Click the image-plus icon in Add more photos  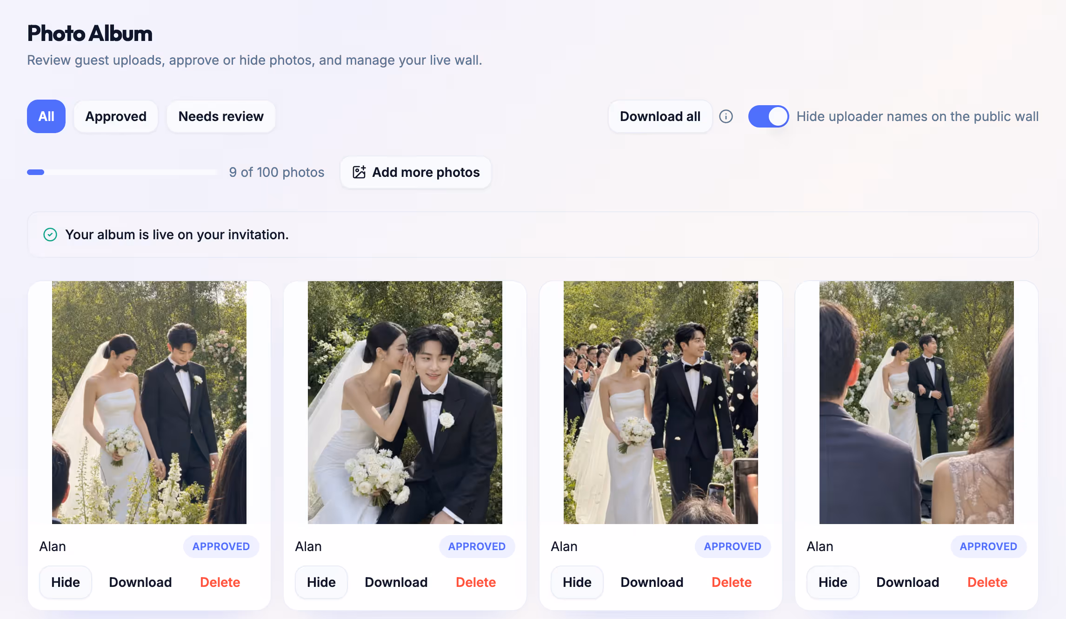[x=359, y=172]
